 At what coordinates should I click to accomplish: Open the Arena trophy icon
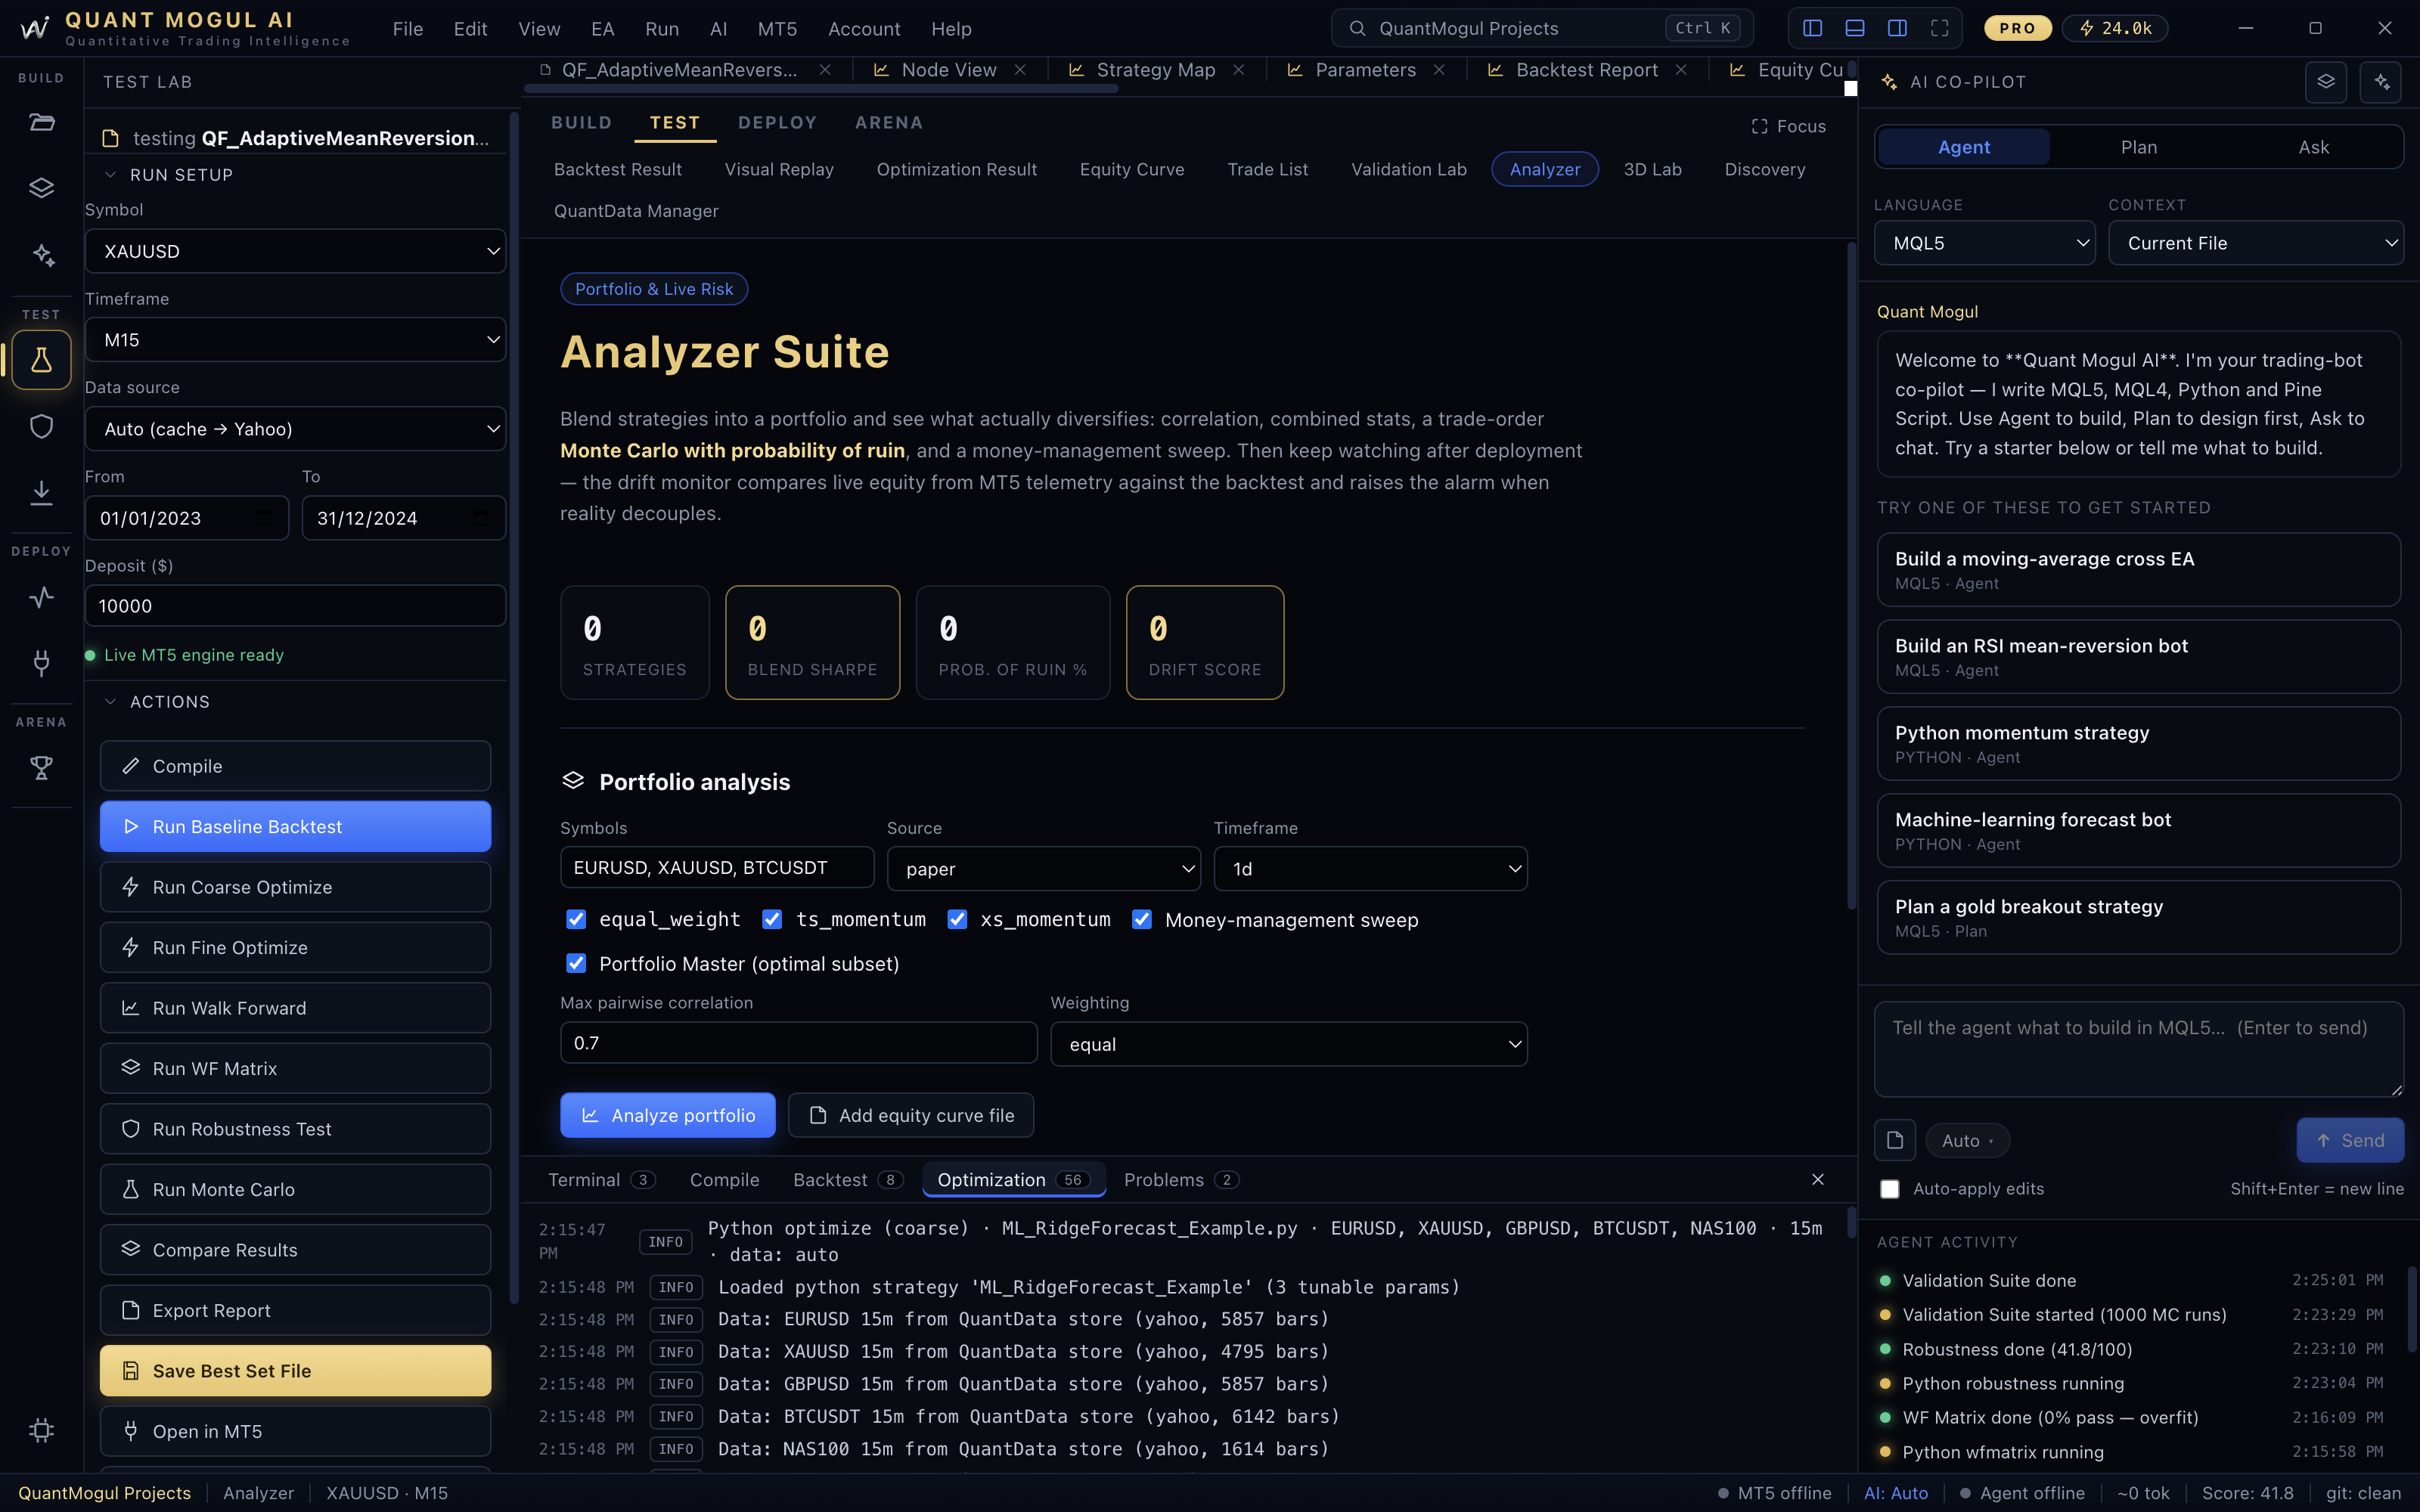coord(41,768)
